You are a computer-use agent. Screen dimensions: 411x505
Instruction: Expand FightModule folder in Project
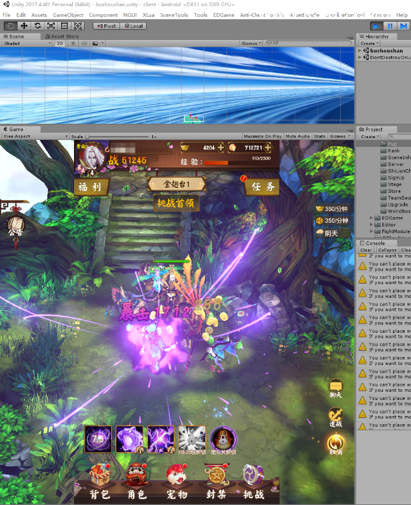pos(371,231)
